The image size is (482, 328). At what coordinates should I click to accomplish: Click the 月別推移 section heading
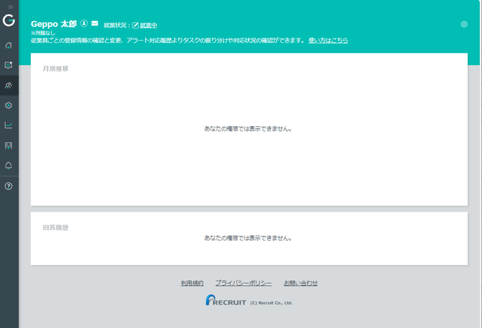(x=55, y=69)
